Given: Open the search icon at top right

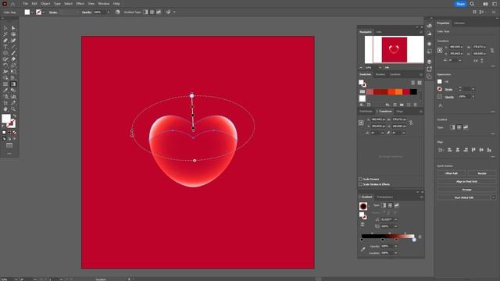Looking at the screenshot, I should click(x=472, y=4).
